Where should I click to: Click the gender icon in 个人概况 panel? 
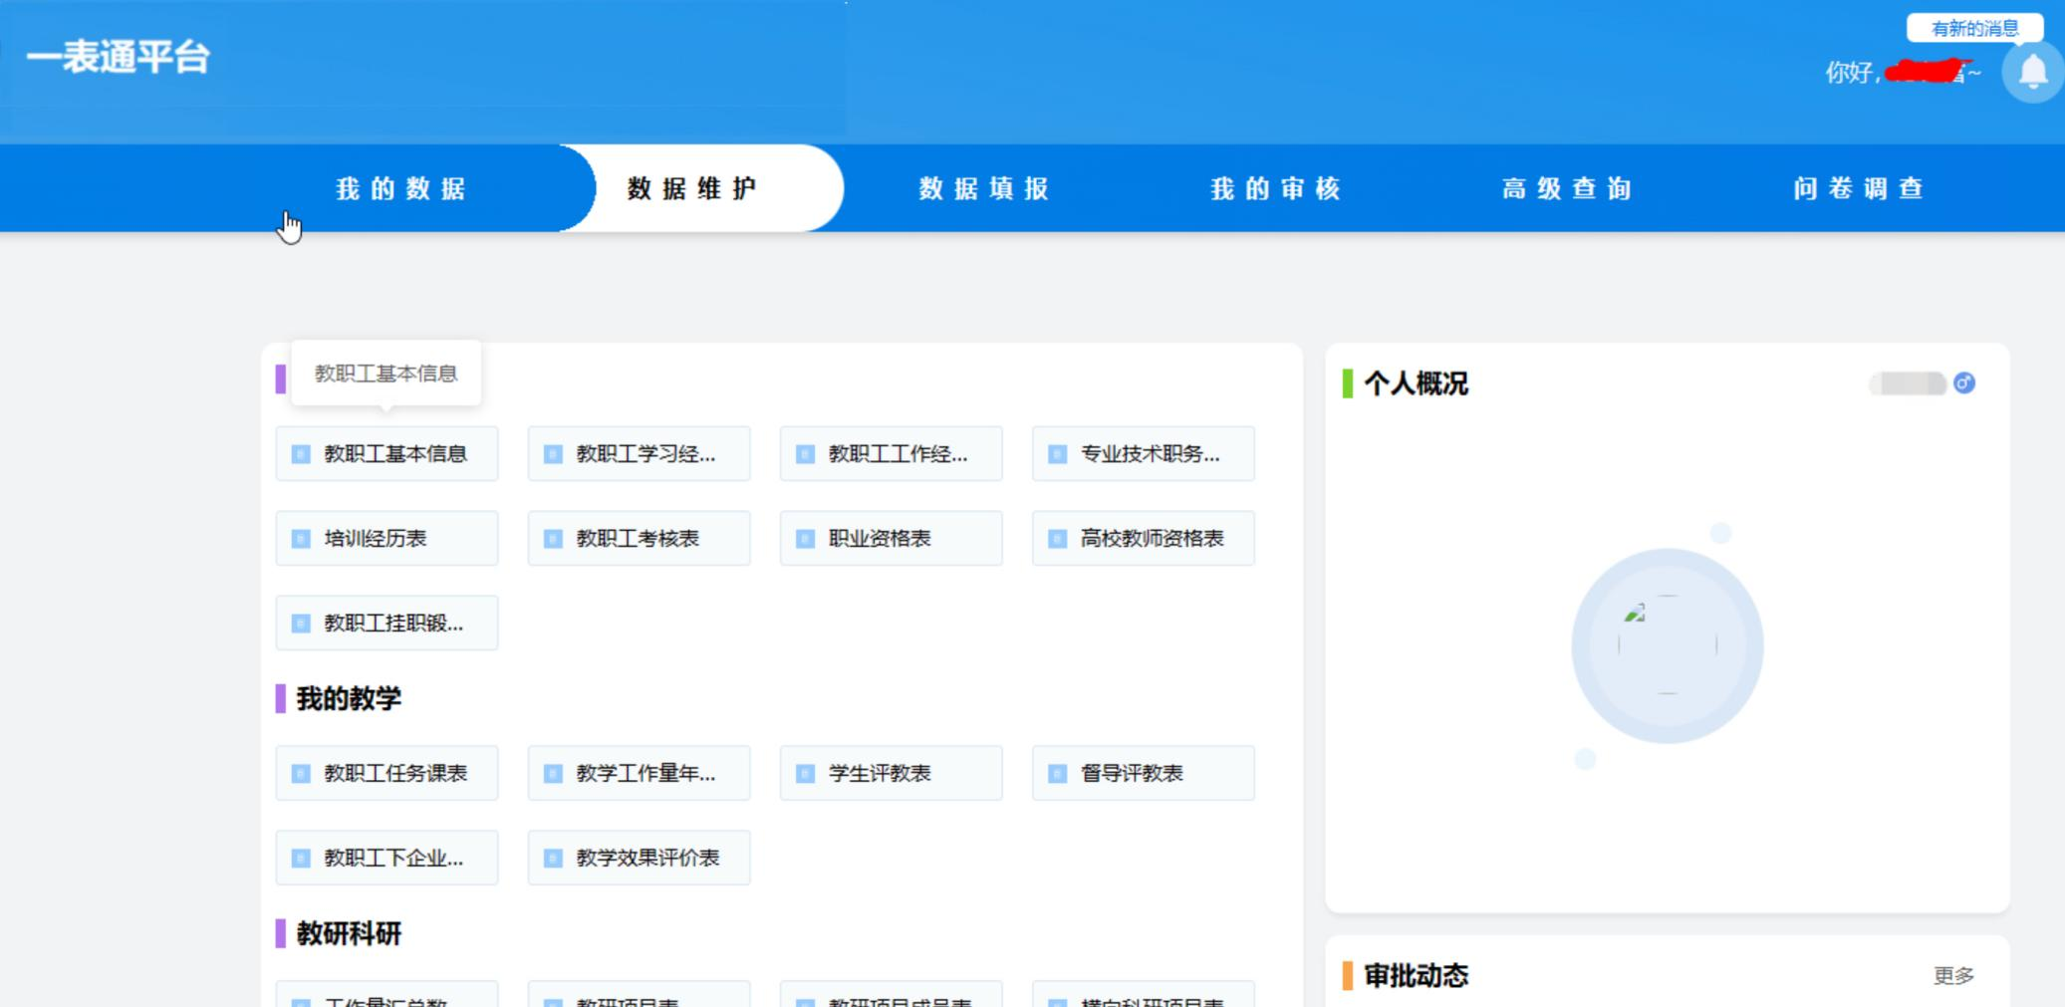(1963, 383)
